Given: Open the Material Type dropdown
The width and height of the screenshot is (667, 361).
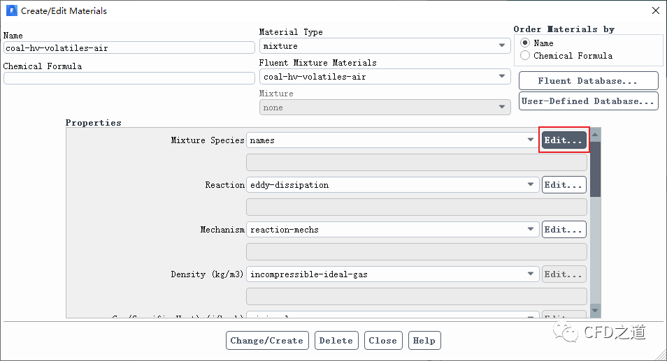Looking at the screenshot, I should (x=385, y=46).
